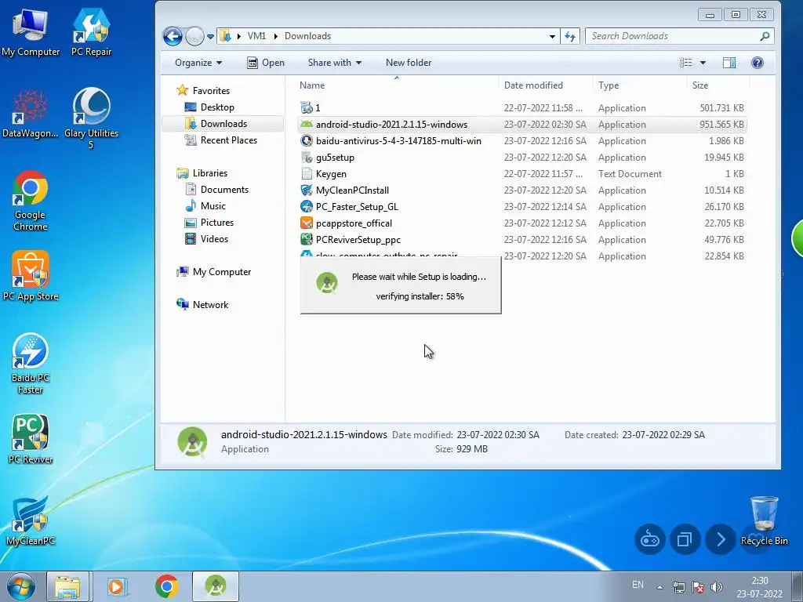Click the gamepad overlay button
This screenshot has width=803, height=602.
(x=650, y=539)
